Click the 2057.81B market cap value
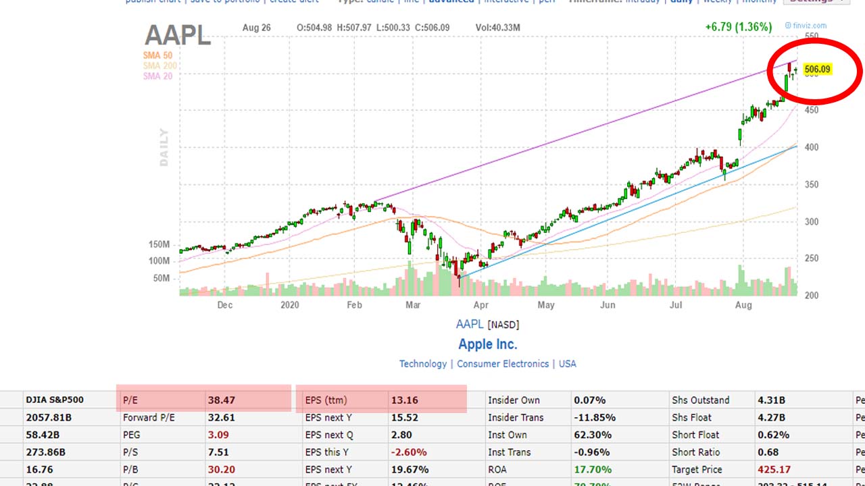 click(49, 418)
